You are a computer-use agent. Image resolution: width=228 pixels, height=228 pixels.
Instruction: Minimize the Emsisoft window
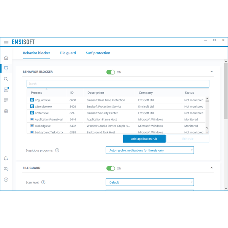206,41
